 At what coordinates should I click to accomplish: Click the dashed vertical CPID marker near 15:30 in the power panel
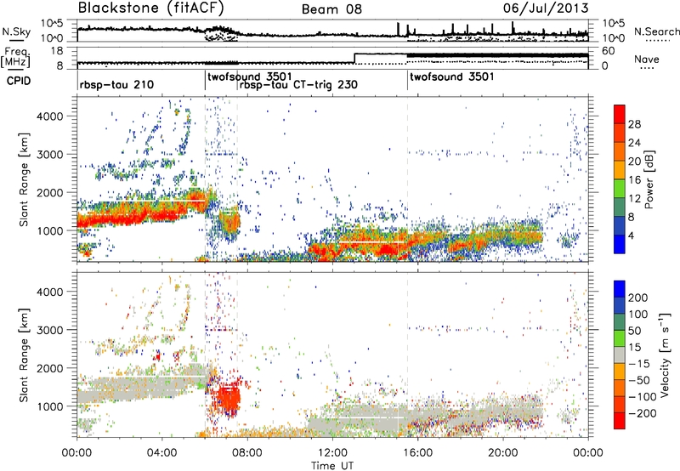pos(408,179)
